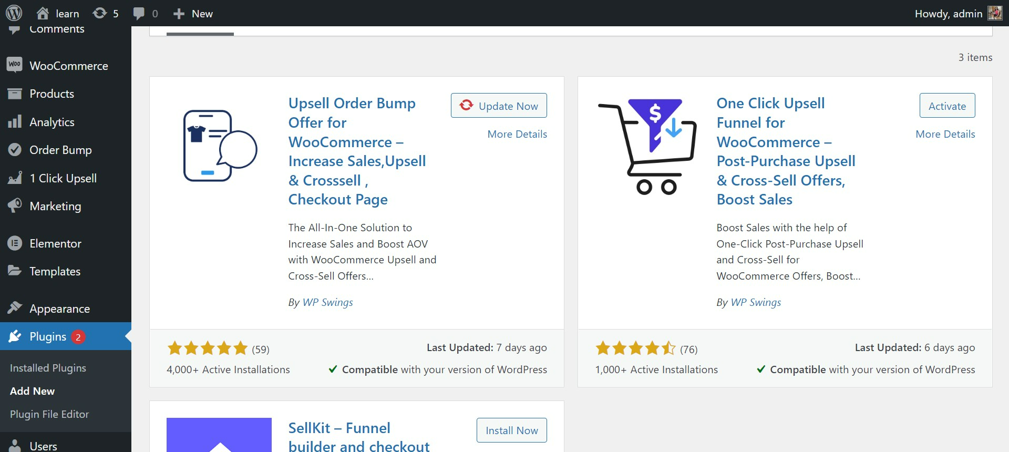
Task: Click the New text in admin bar
Action: (202, 14)
